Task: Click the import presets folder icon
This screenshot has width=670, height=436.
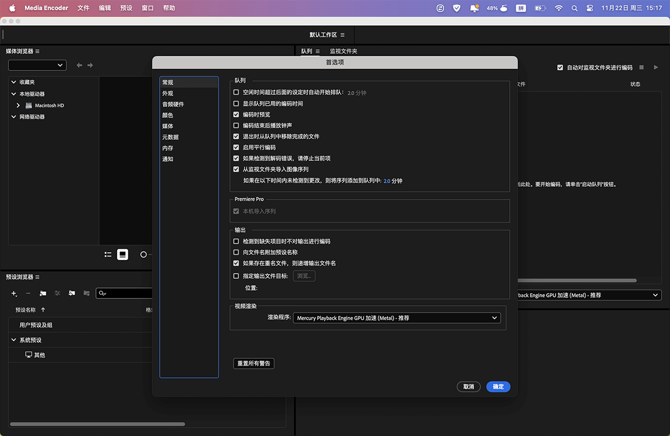Action: point(72,293)
